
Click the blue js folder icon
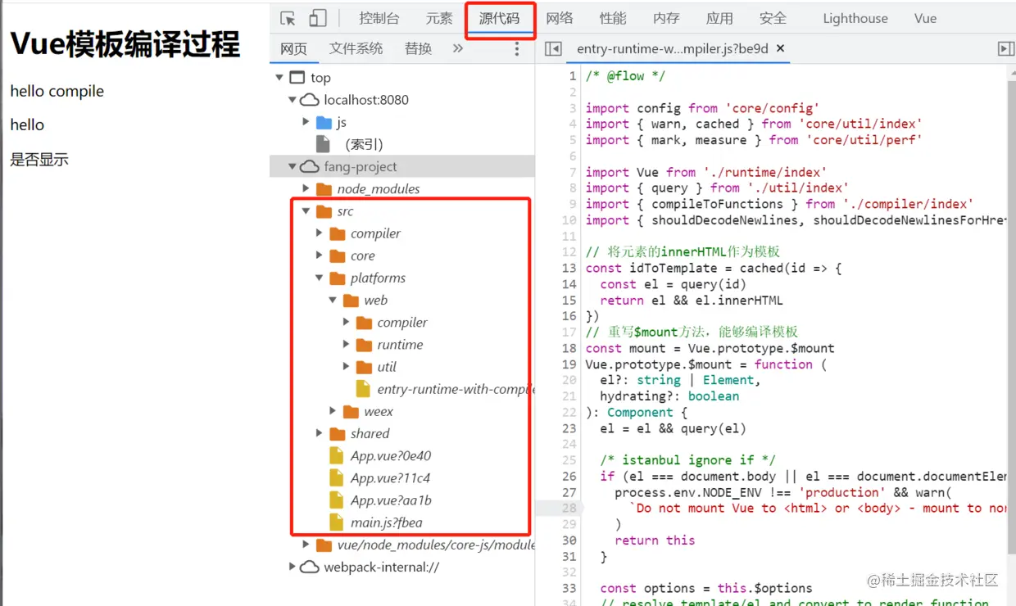pyautogui.click(x=324, y=122)
